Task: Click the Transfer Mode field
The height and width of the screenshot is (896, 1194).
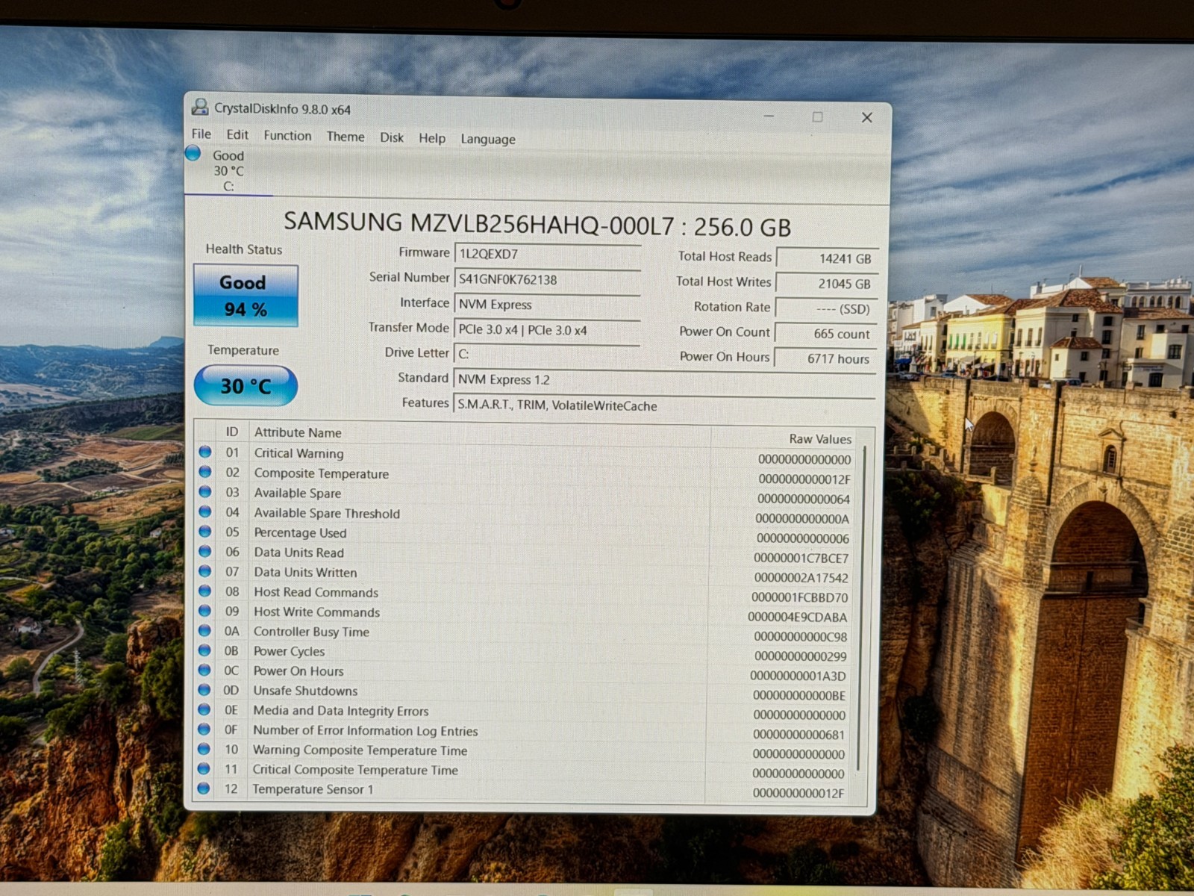Action: (x=547, y=330)
